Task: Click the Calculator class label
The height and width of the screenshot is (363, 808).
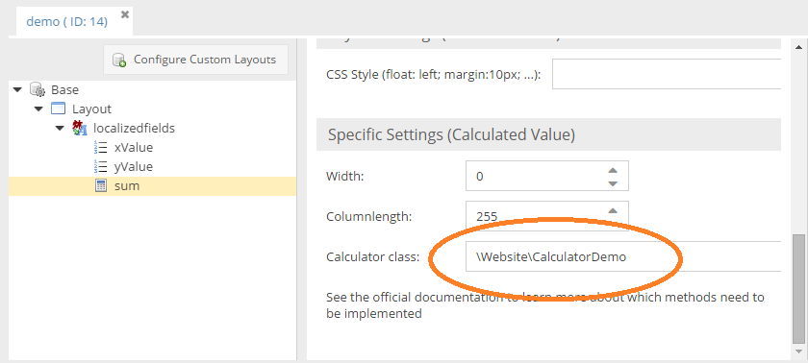Action: click(373, 256)
